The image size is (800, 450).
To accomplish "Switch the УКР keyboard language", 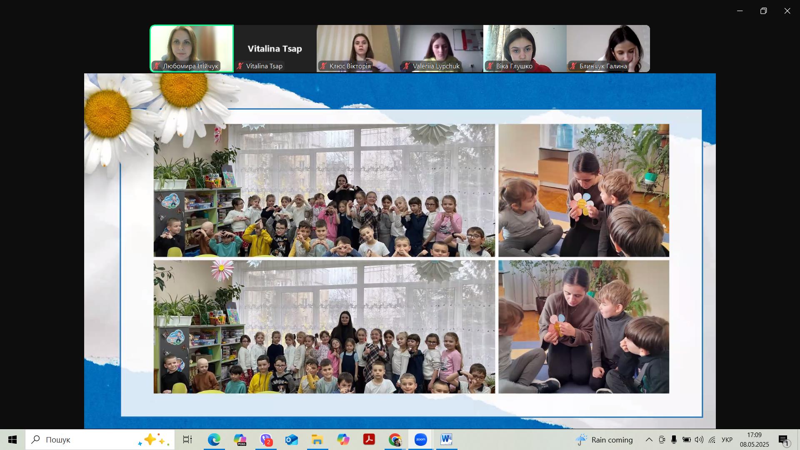I will [727, 440].
